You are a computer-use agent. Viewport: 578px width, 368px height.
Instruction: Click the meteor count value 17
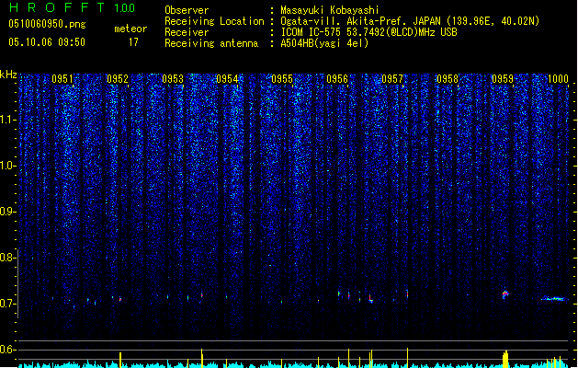pyautogui.click(x=133, y=42)
